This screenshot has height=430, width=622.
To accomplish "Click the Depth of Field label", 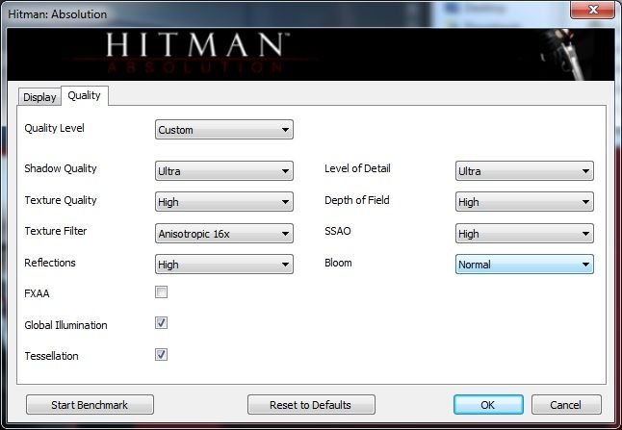I will (x=357, y=200).
